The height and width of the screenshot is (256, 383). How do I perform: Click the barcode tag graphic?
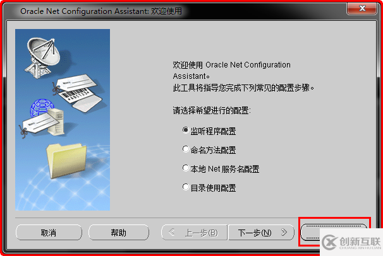tap(80, 93)
